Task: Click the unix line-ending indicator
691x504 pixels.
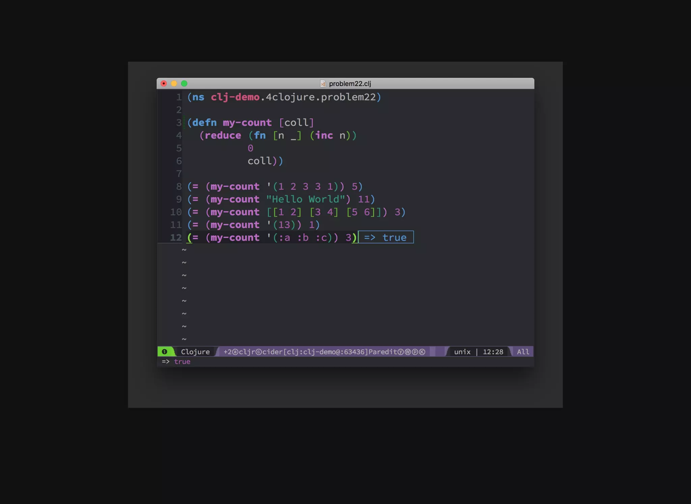Action: 462,352
